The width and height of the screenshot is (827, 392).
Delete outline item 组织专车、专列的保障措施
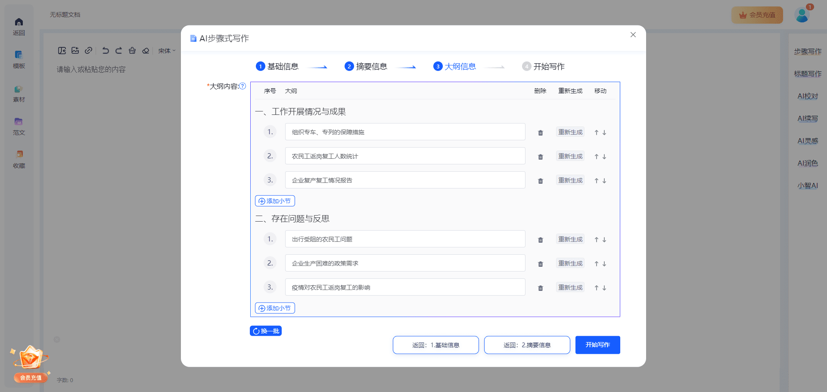coord(540,133)
